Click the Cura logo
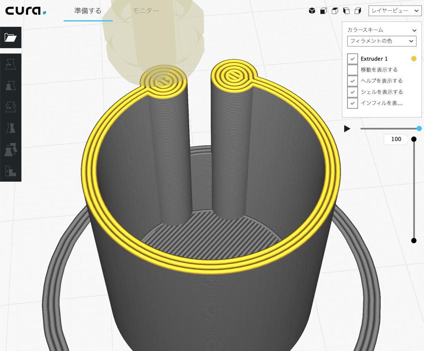424x351 pixels. (x=26, y=10)
